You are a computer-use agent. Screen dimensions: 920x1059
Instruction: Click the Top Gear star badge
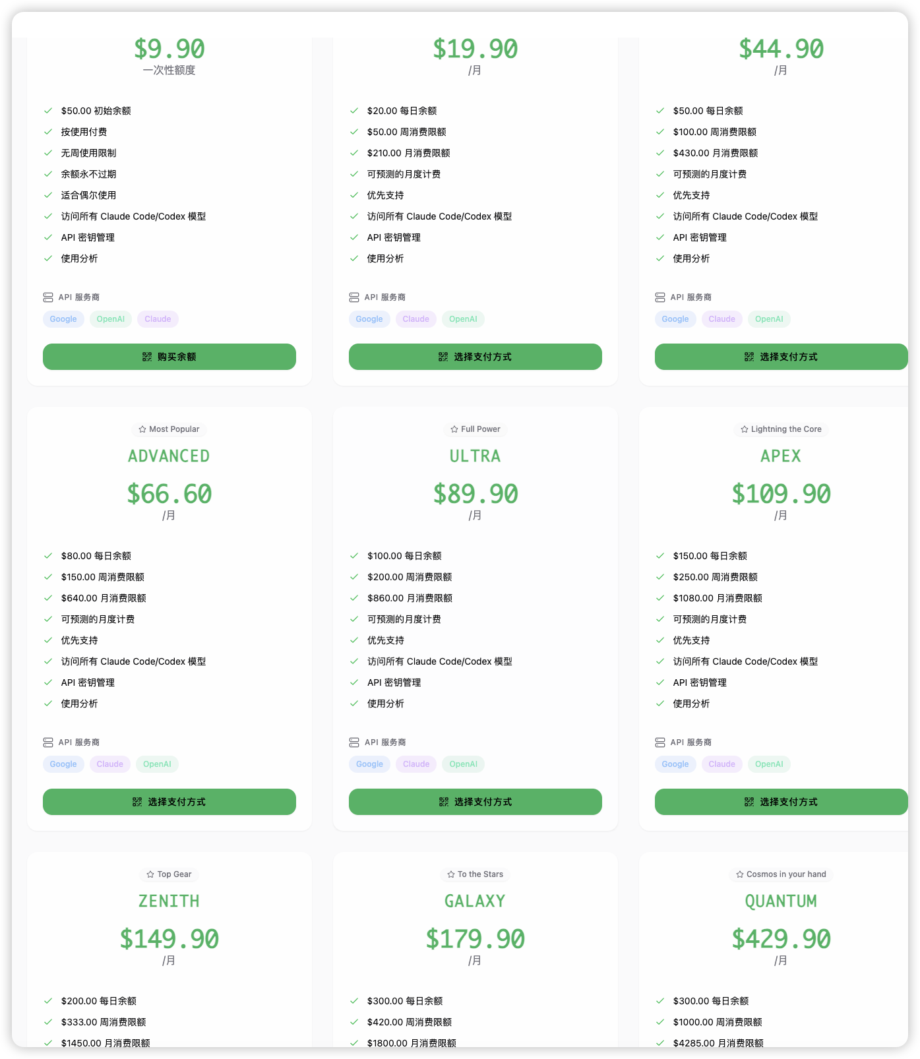point(169,874)
